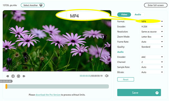Open the Resolution dropdown
Viewport: 169px width, 101px height.
[x=152, y=31]
